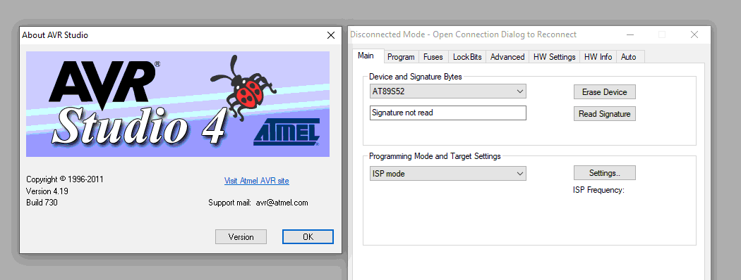Open the HW Settings tab

click(x=554, y=56)
